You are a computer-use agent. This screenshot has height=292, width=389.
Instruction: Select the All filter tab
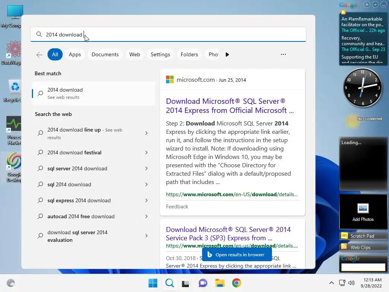click(55, 54)
